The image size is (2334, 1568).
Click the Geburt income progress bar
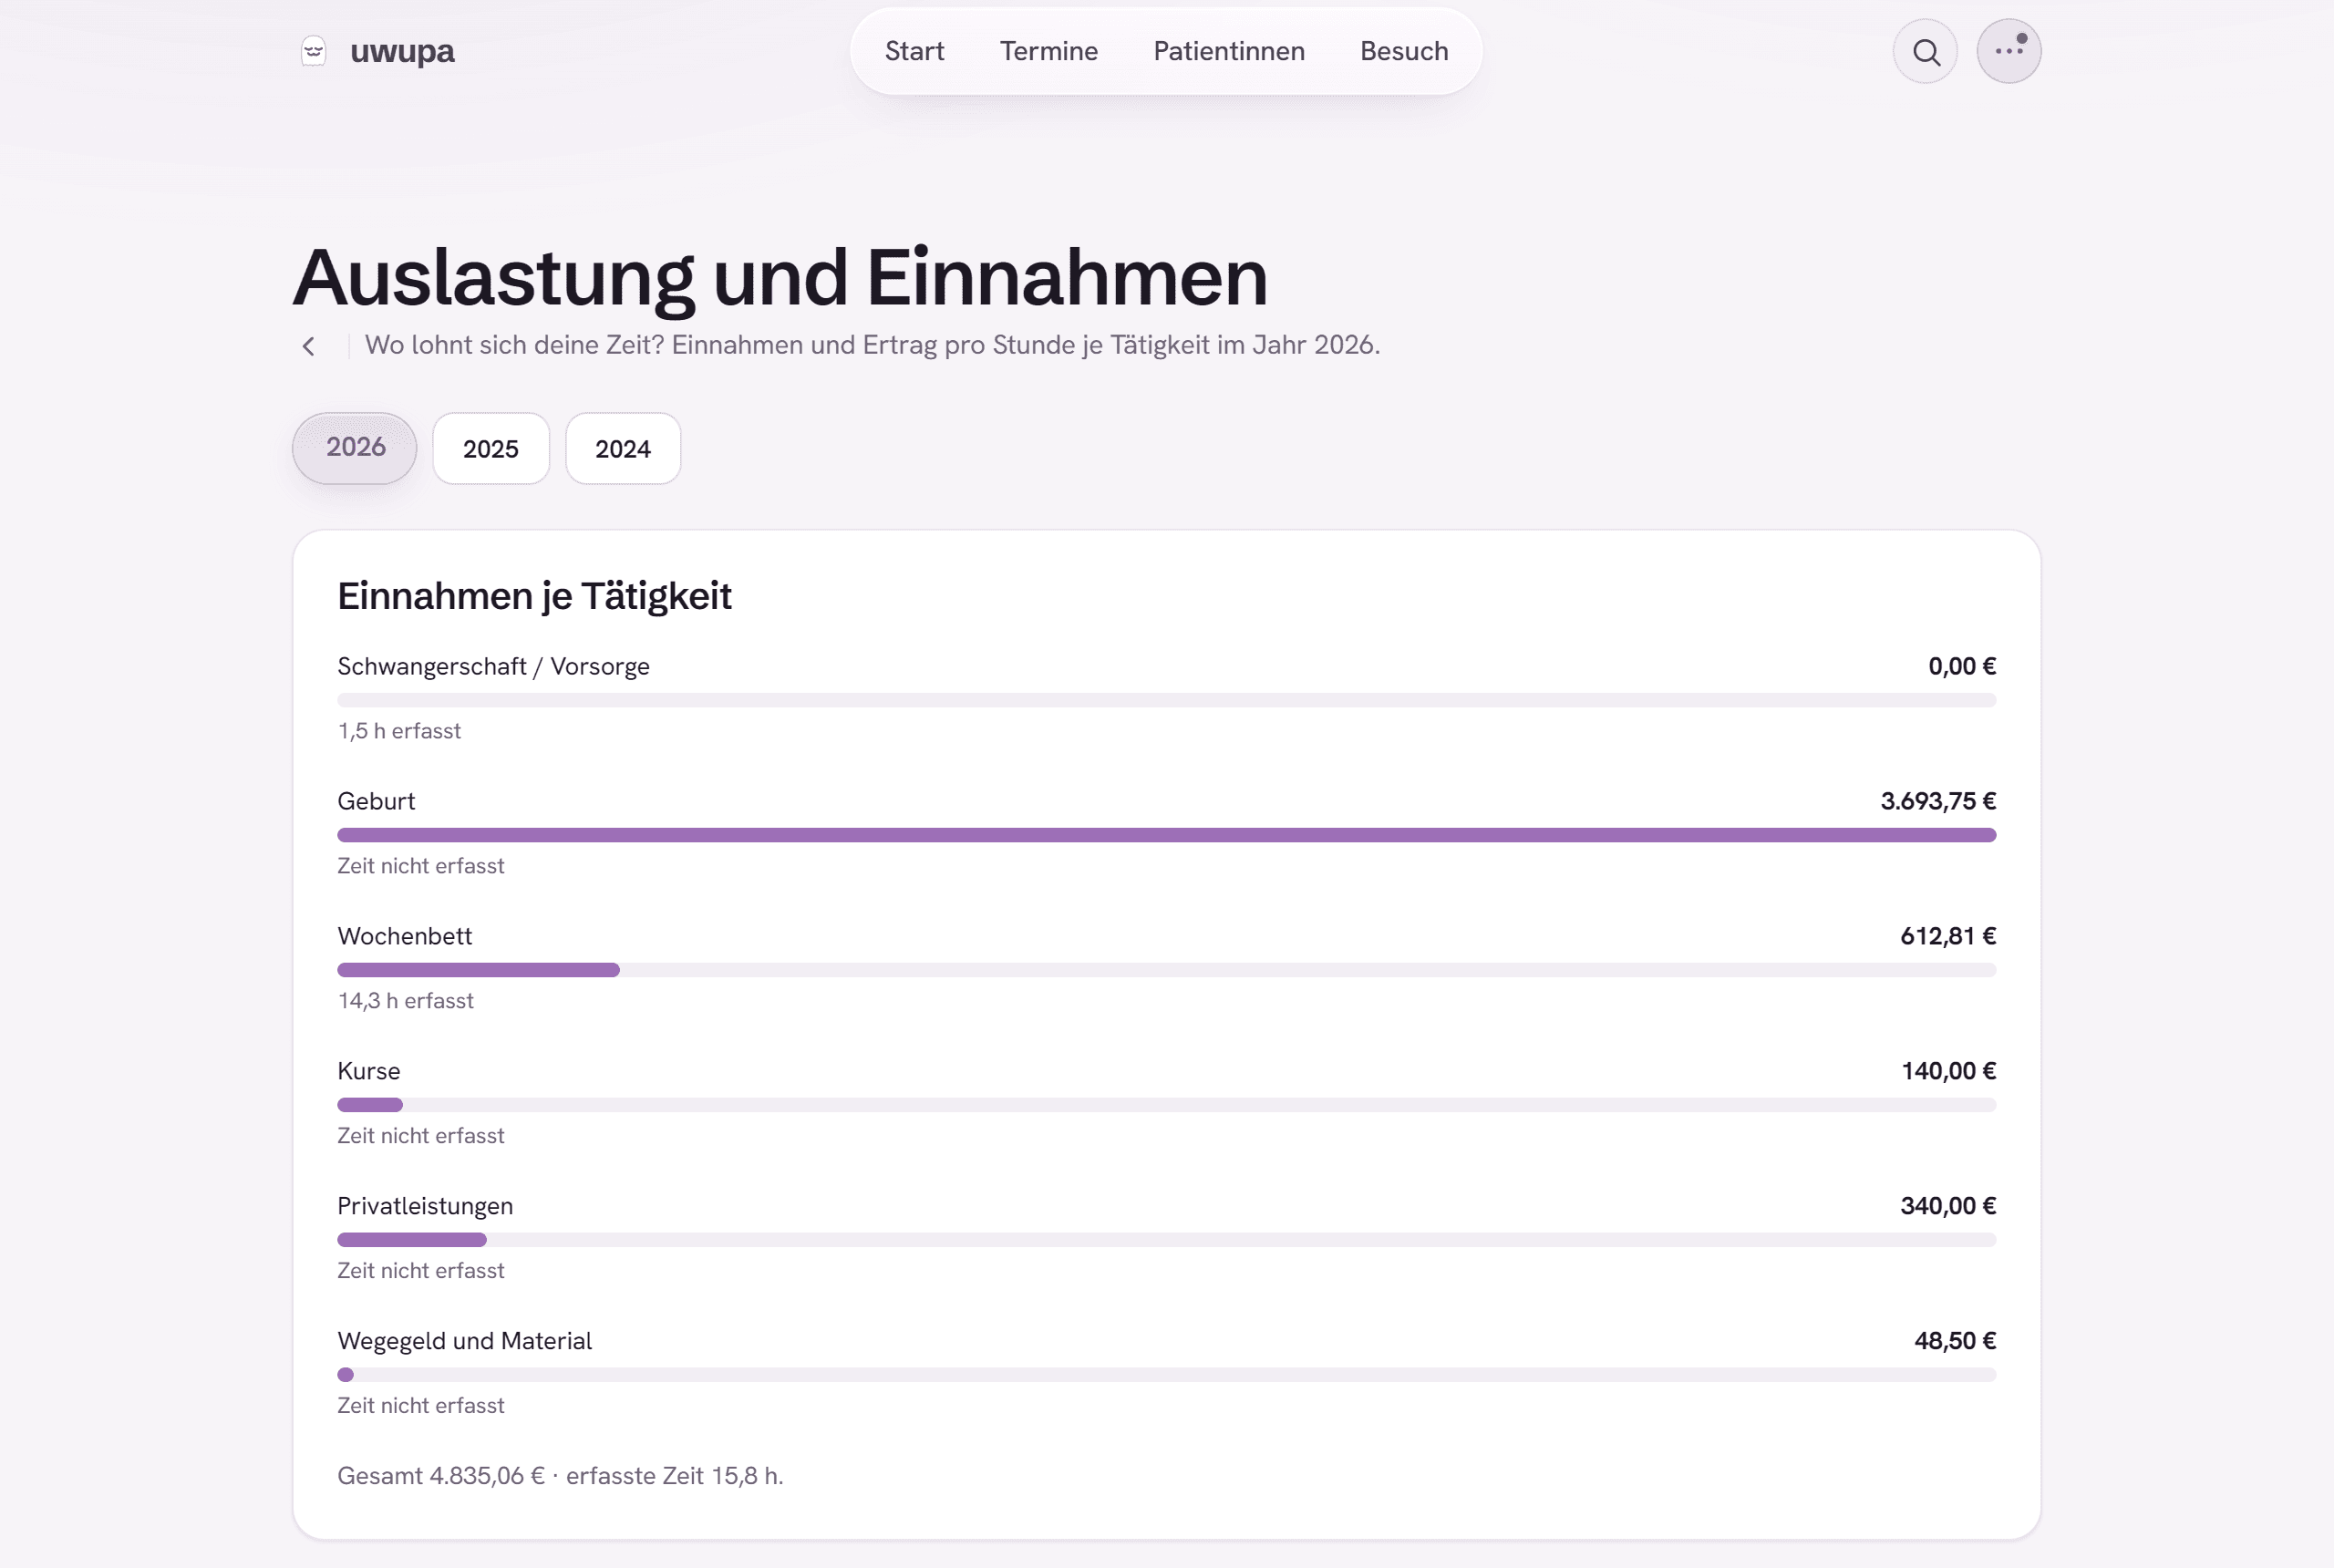tap(1166, 835)
